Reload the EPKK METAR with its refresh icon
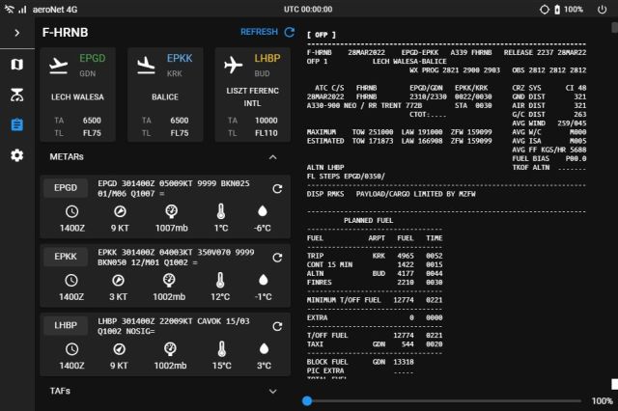Image resolution: width=618 pixels, height=411 pixels. [x=277, y=258]
